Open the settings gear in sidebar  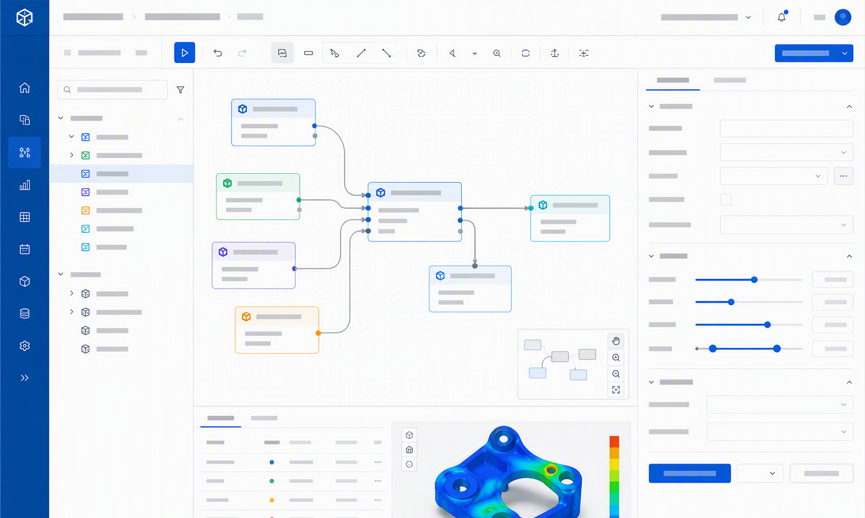pyautogui.click(x=25, y=346)
